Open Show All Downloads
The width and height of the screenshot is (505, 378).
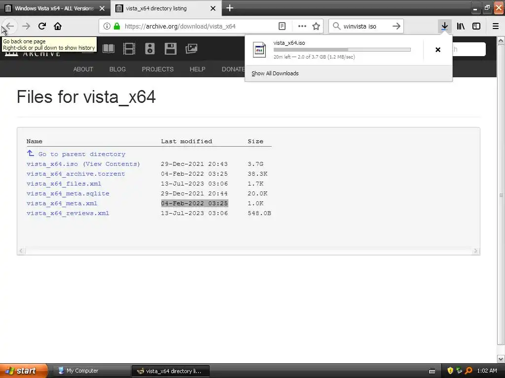[275, 73]
